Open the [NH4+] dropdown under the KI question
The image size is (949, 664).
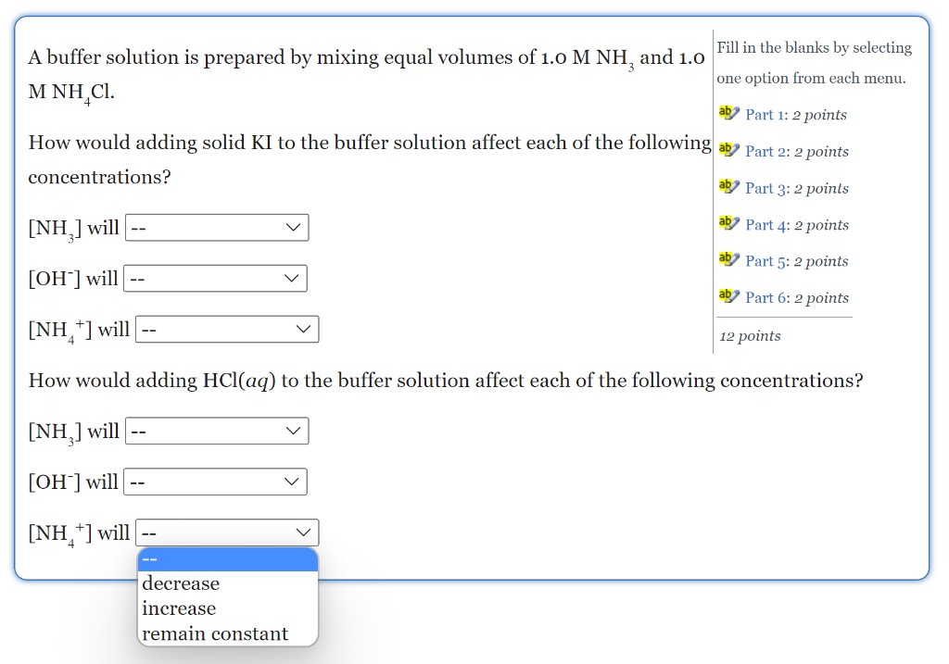(227, 329)
